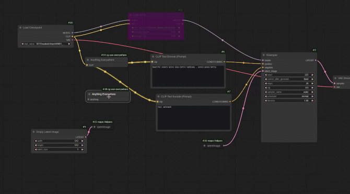
Task: Collapse the Anything Everywhere node badged #14
Action: 88,60
